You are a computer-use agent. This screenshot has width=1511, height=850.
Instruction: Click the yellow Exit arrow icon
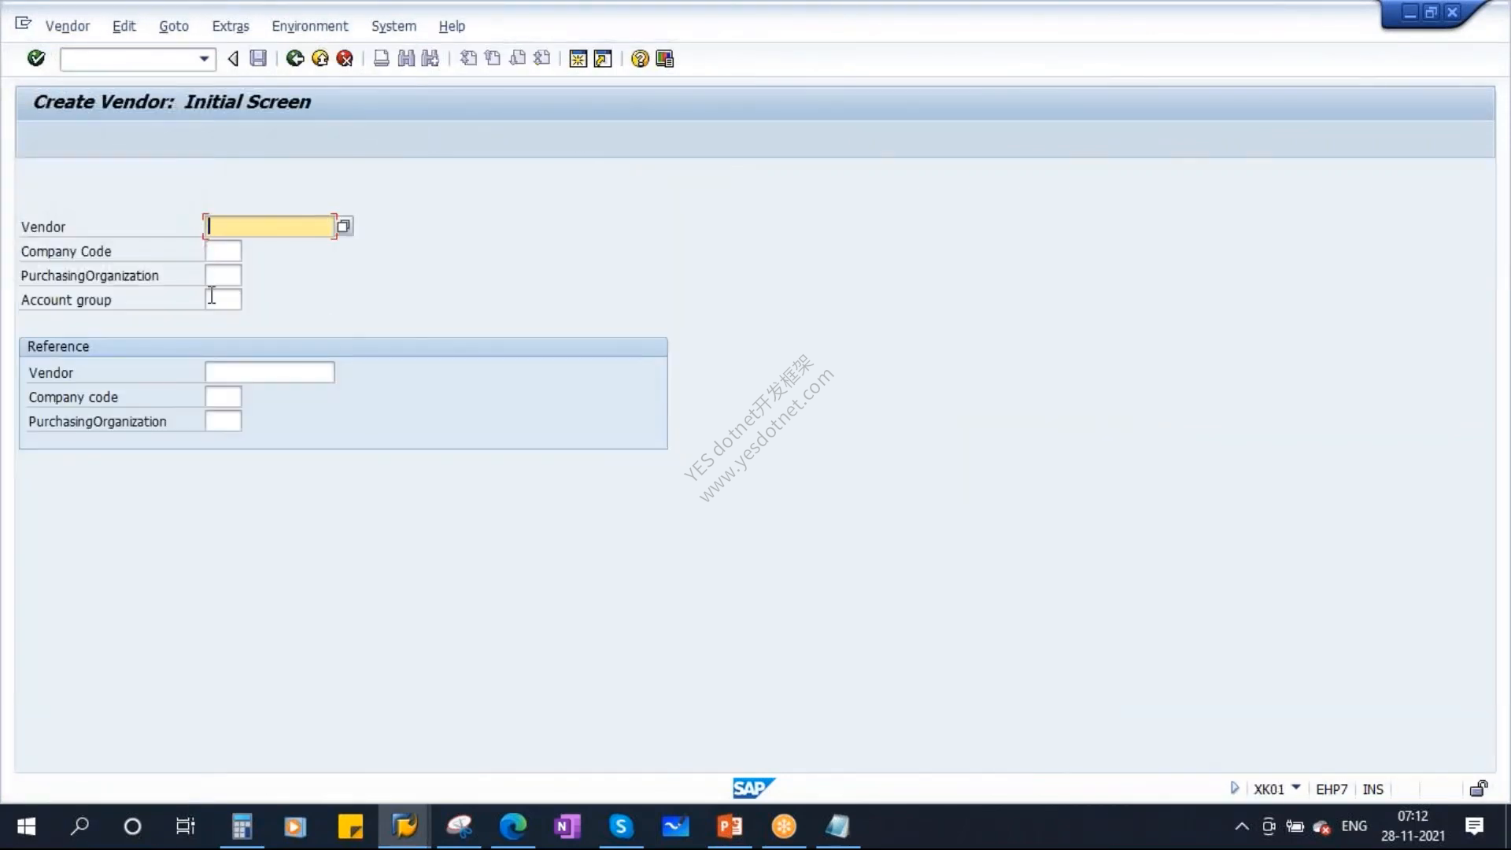(x=320, y=58)
